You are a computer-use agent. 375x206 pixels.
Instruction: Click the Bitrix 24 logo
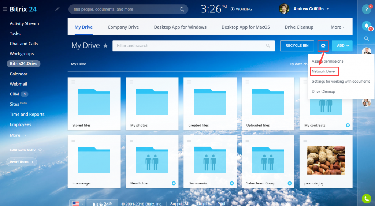[23, 9]
